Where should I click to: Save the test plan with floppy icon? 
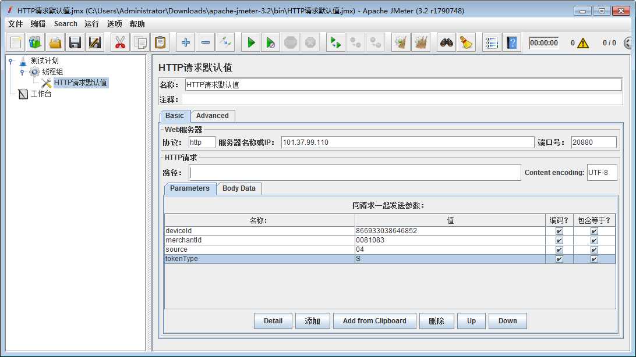(x=75, y=42)
